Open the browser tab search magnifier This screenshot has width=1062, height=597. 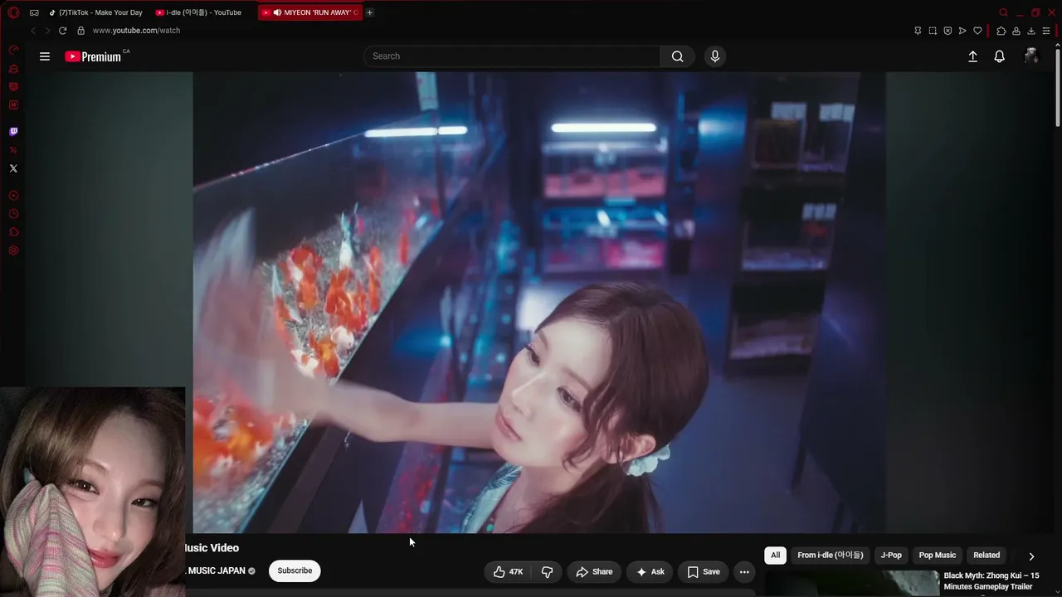(1004, 12)
